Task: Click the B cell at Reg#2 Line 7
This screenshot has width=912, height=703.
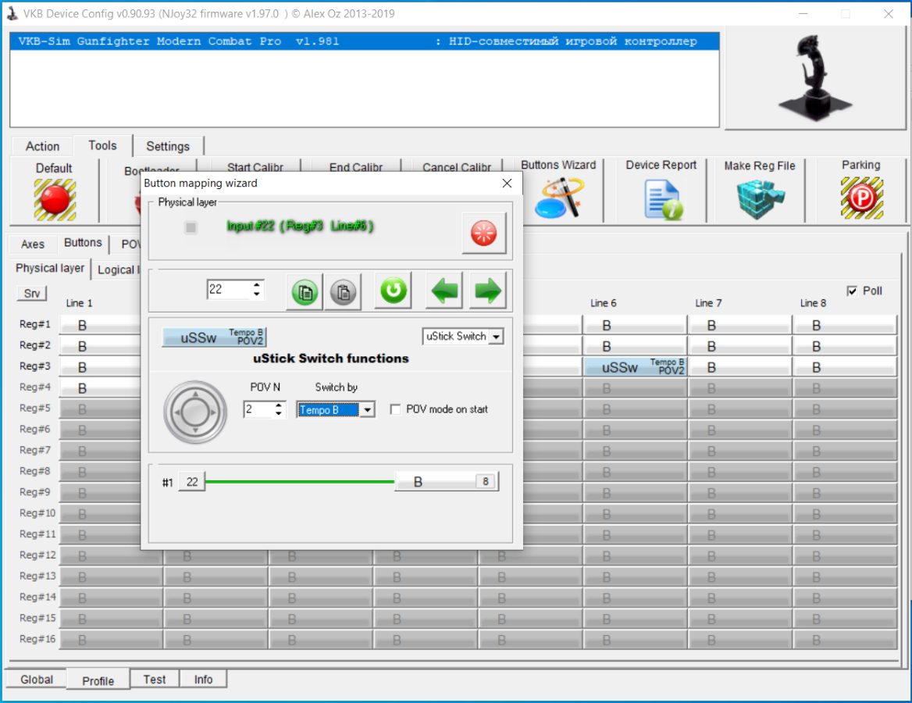Action: [x=740, y=346]
